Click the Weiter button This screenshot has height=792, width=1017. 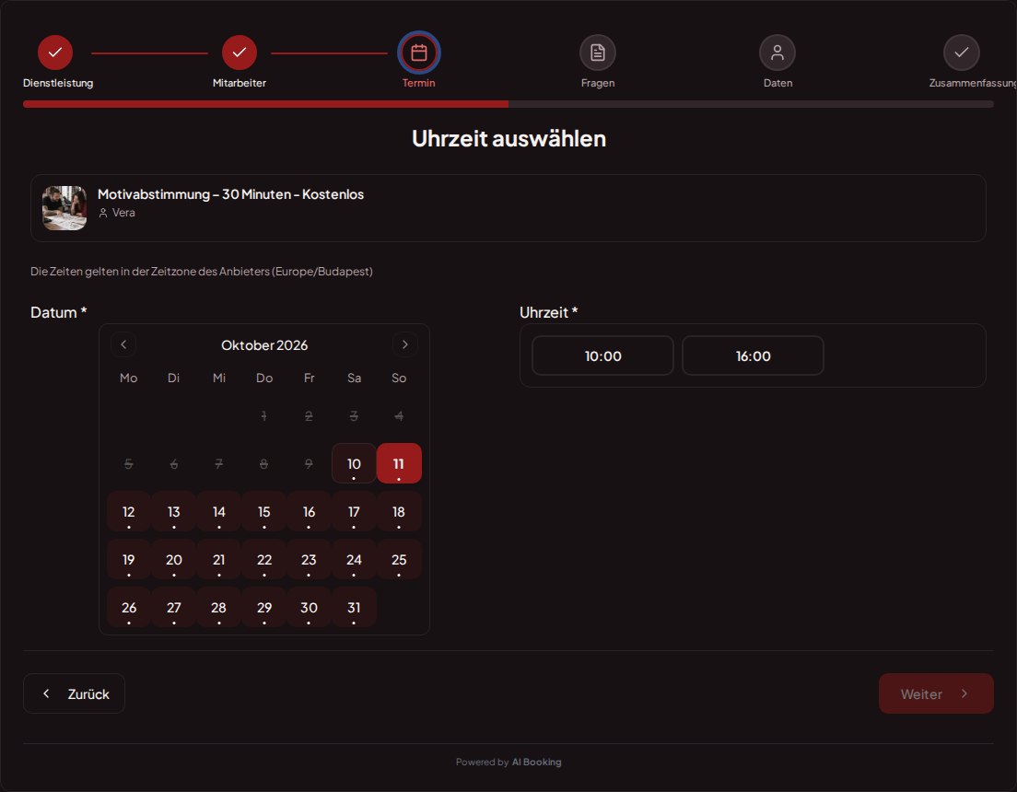tap(936, 693)
